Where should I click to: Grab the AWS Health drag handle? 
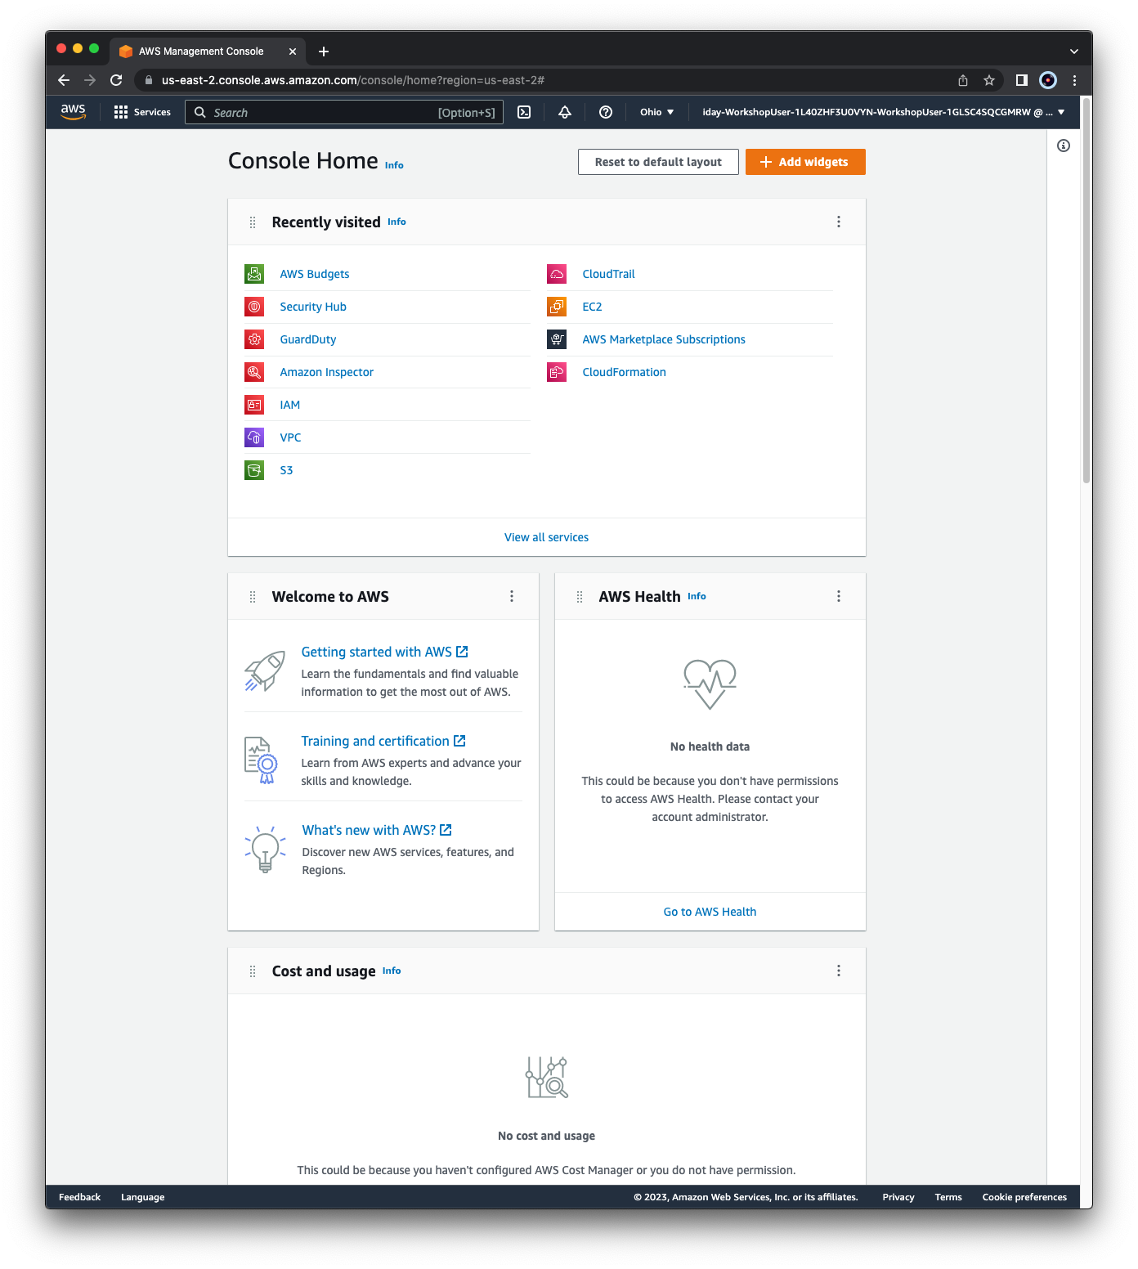[580, 597]
